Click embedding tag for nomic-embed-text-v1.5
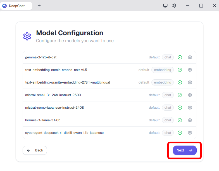The height and width of the screenshot is (171, 219). coord(163,70)
